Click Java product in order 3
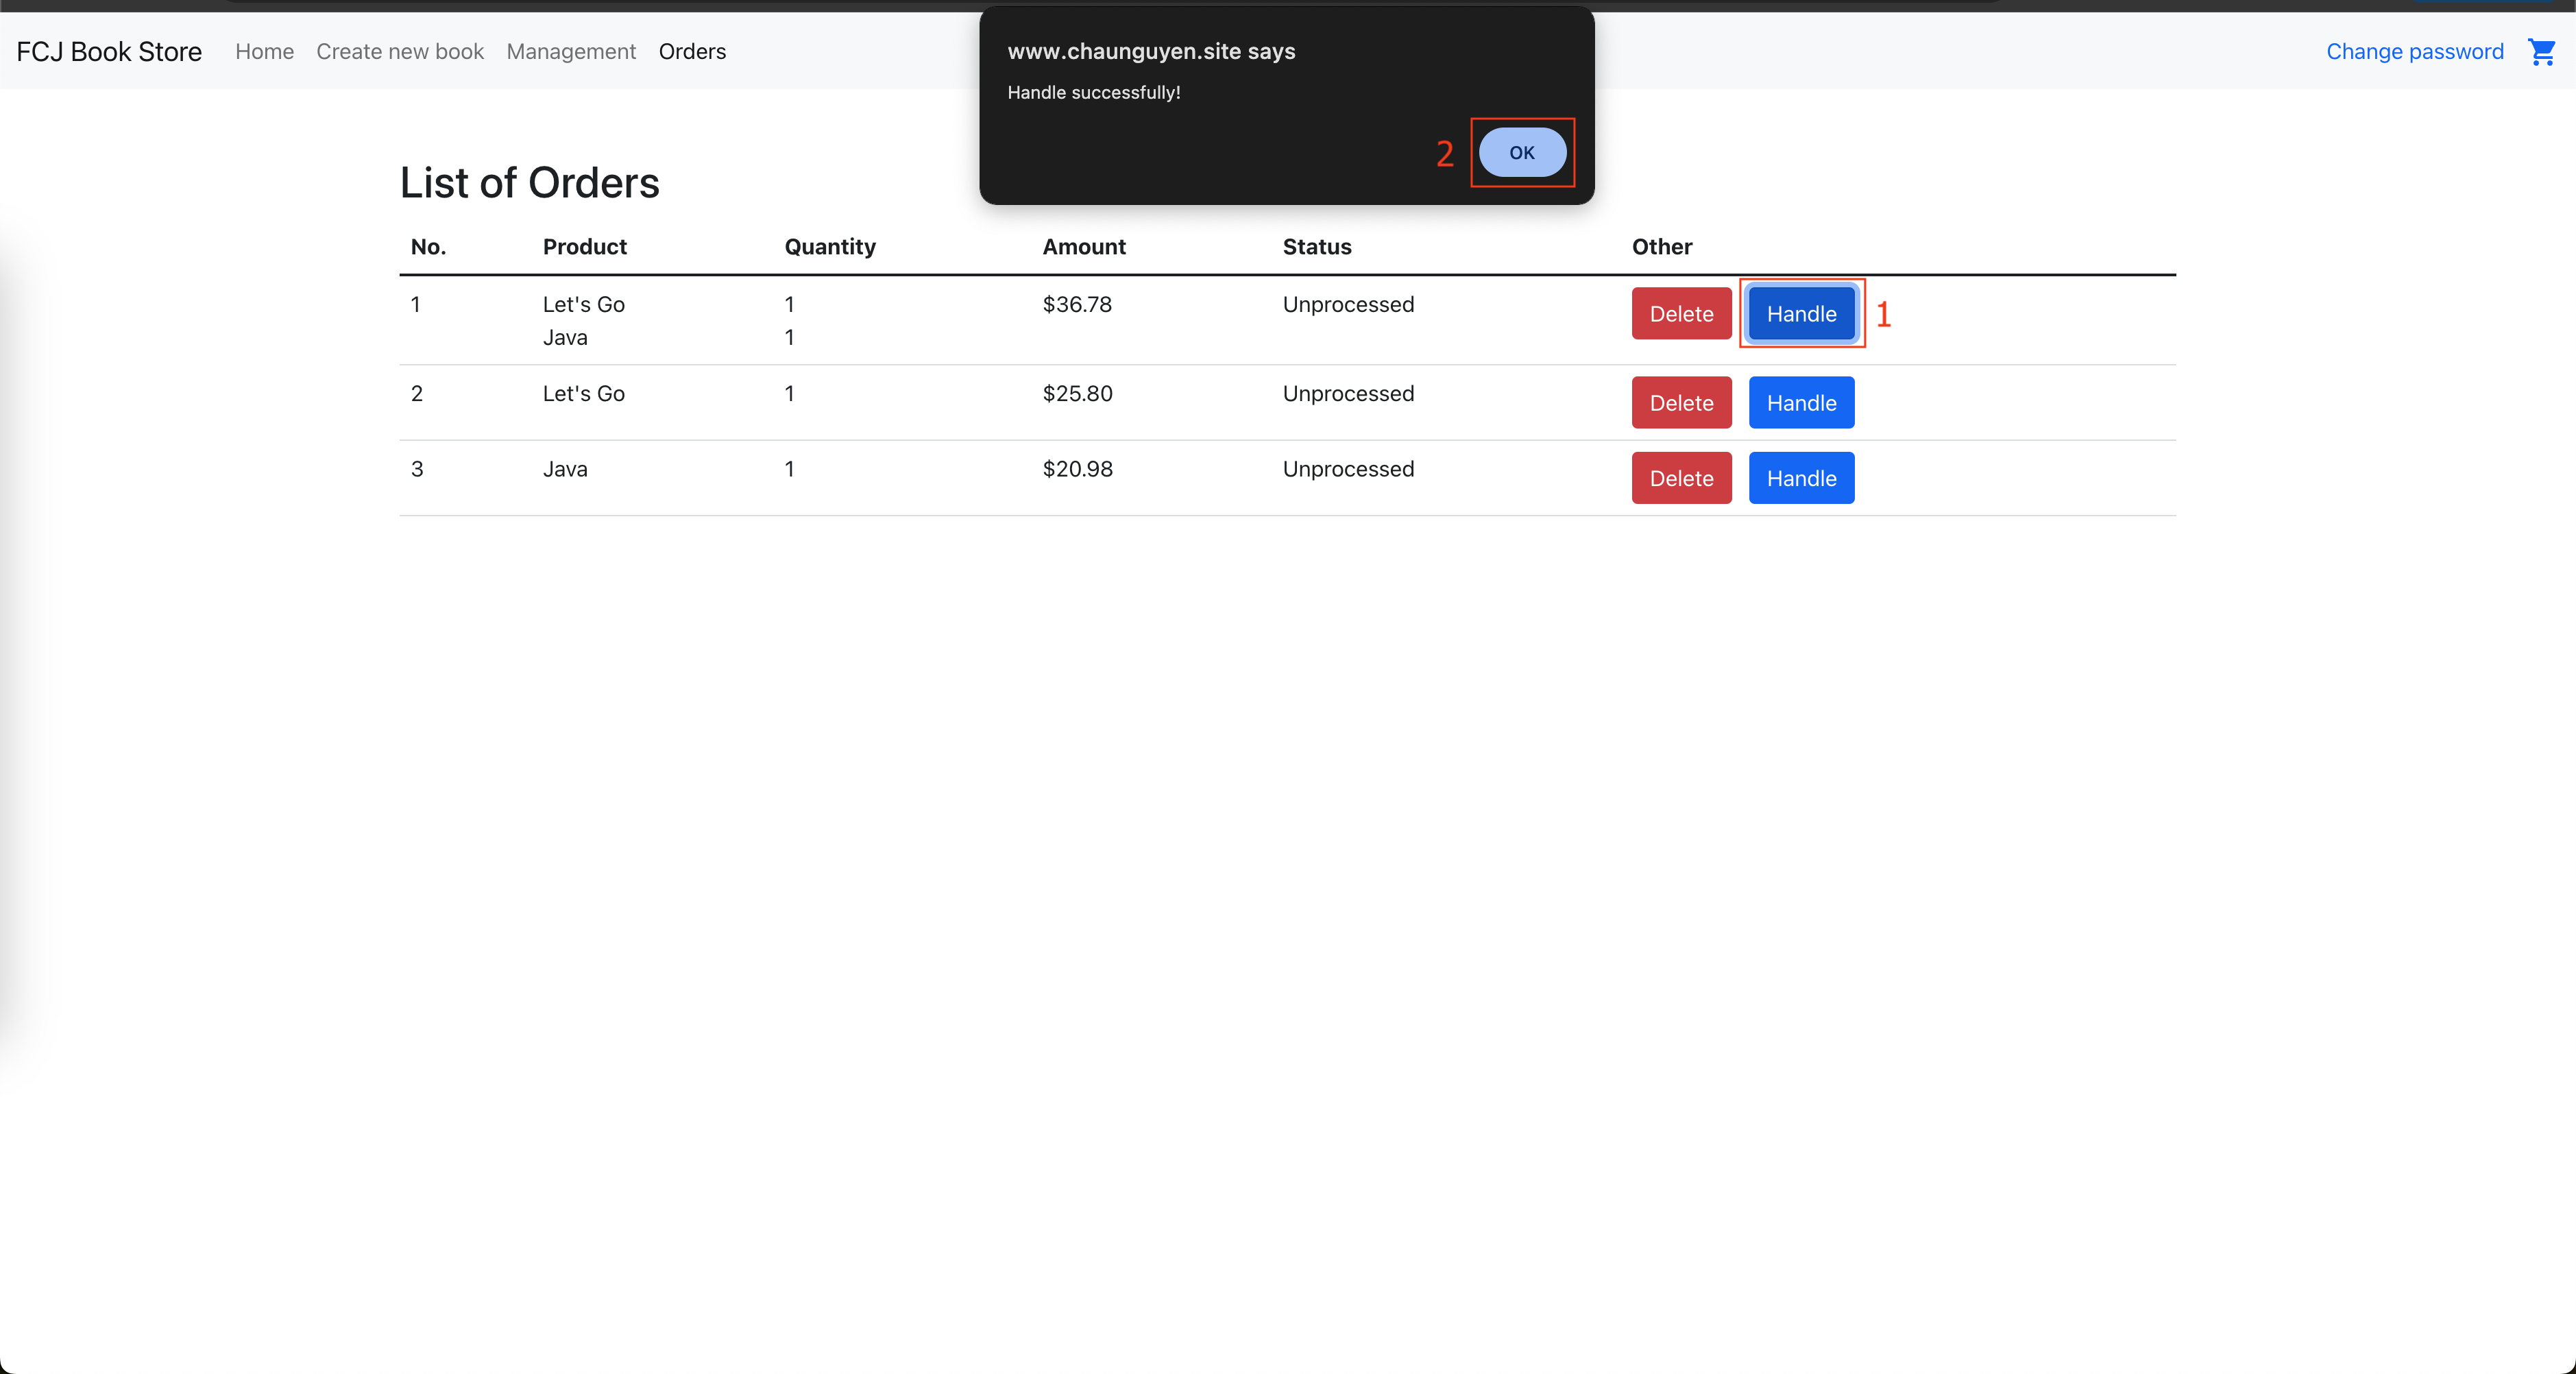 [565, 469]
